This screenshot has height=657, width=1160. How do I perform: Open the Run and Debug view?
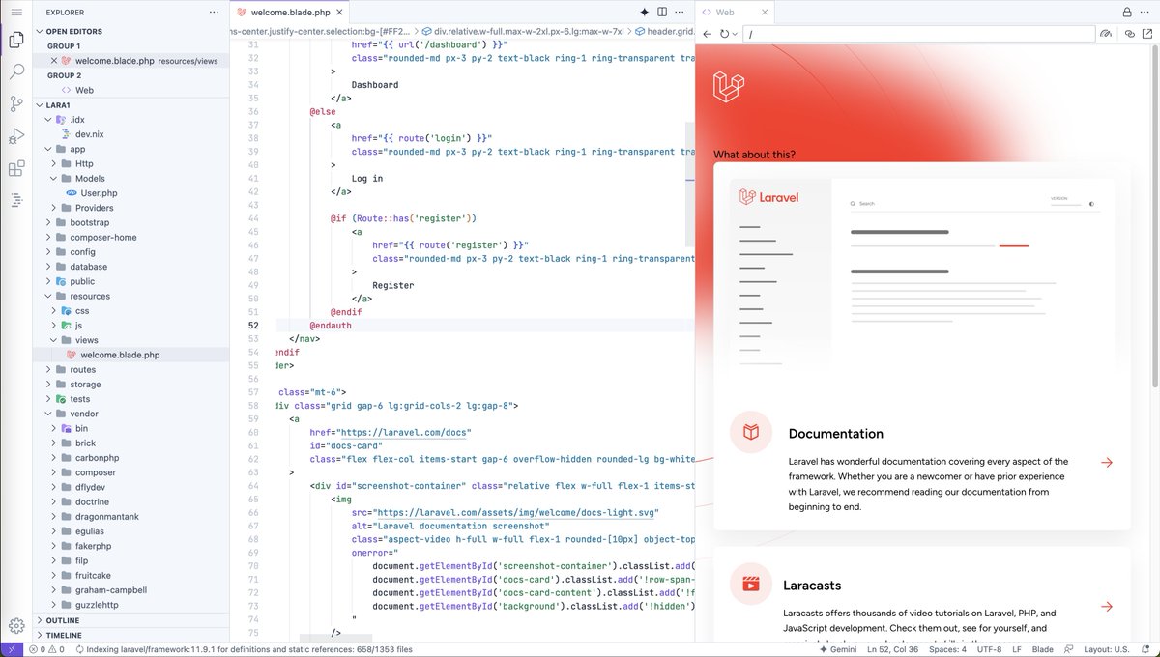coord(16,136)
